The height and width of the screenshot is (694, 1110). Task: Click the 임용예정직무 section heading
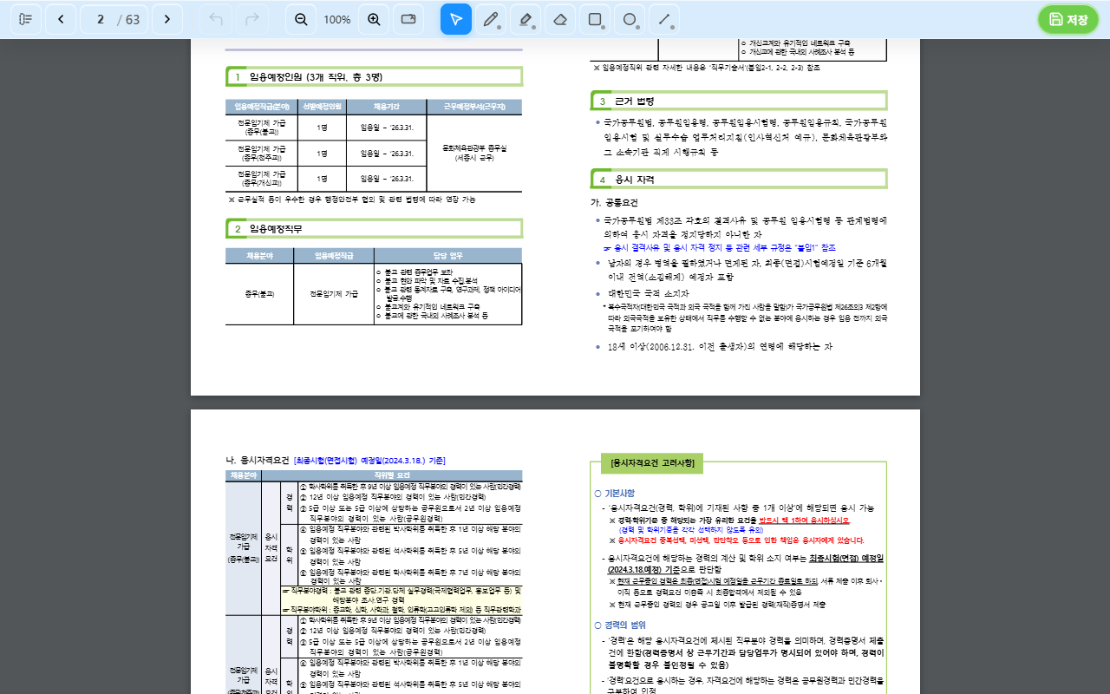click(x=276, y=229)
